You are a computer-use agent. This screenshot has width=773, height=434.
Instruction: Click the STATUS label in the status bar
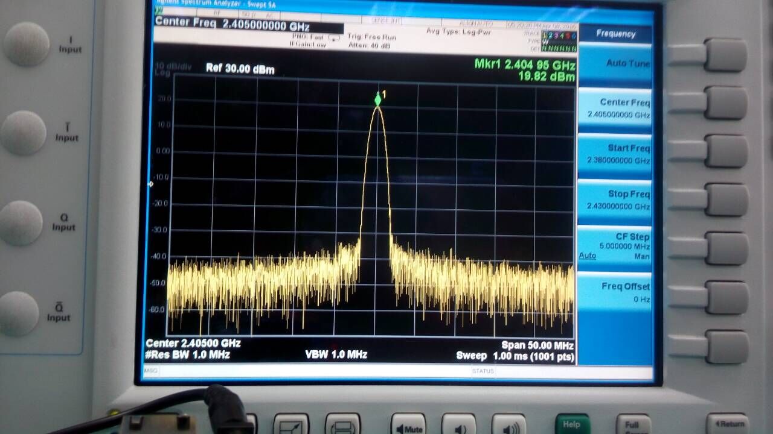click(483, 371)
